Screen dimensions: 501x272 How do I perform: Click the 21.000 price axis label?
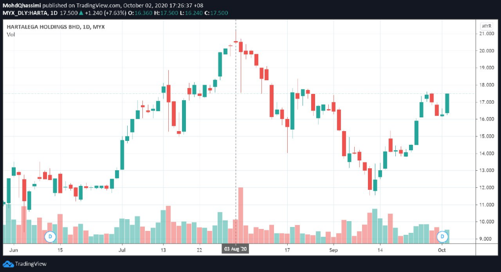[x=487, y=34]
